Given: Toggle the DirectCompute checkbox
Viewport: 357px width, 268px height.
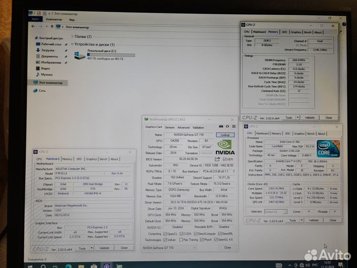Looking at the screenshot, I should coord(195,234).
